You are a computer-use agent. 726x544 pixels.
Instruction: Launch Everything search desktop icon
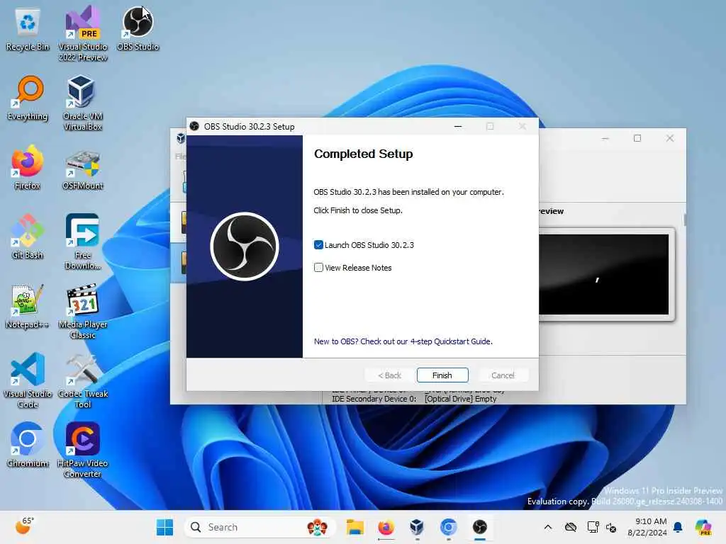point(28,98)
